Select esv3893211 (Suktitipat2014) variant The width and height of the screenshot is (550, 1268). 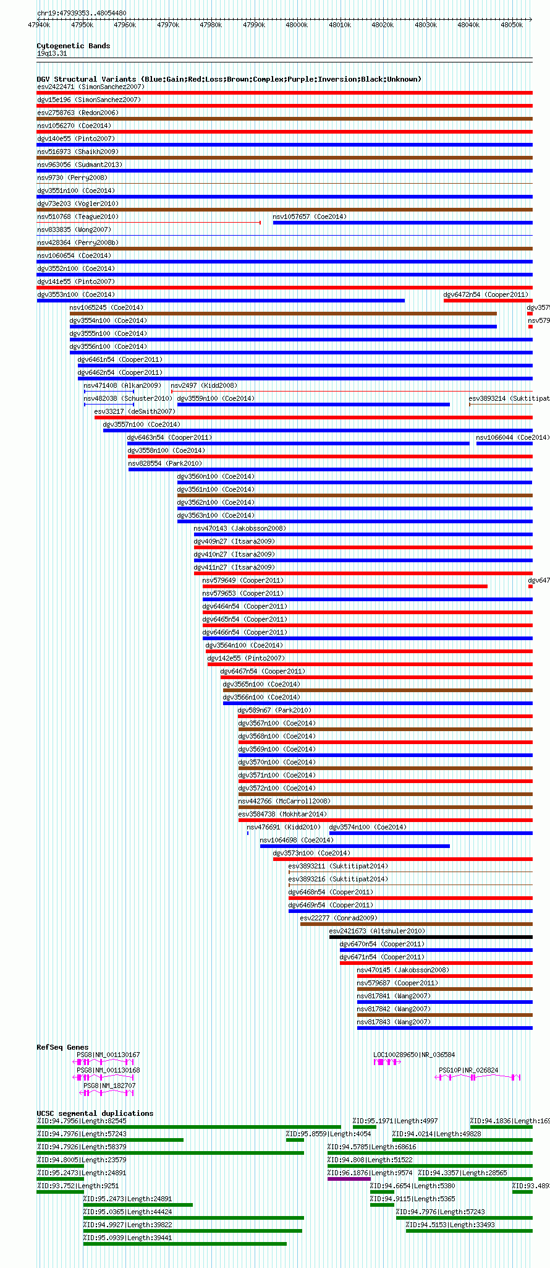tap(338, 866)
